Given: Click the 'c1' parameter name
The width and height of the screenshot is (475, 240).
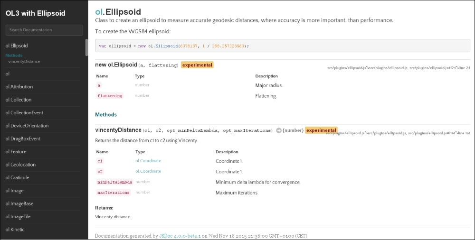Looking at the screenshot, I should (100, 161).
